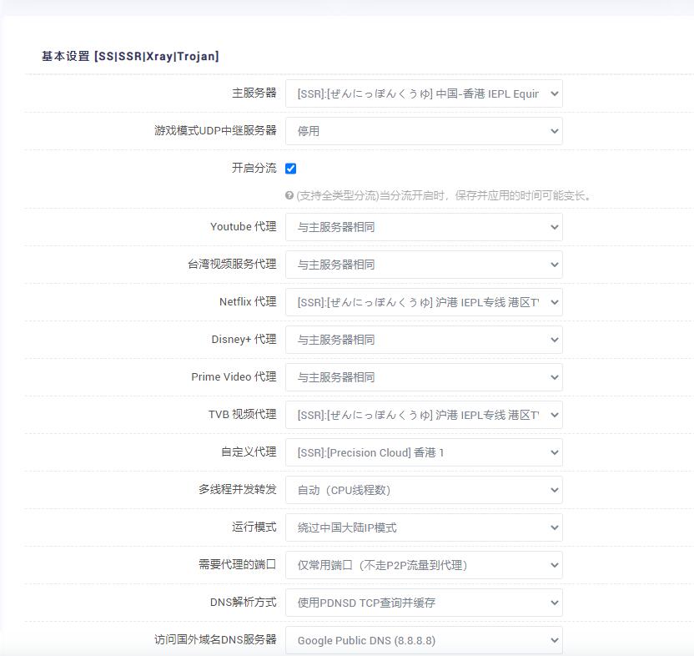Click the Youtube 代理 label
The width and height of the screenshot is (694, 656).
click(244, 226)
